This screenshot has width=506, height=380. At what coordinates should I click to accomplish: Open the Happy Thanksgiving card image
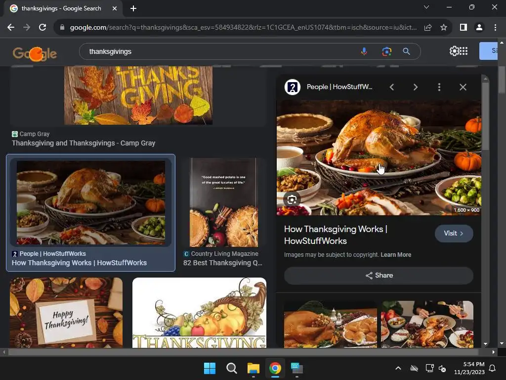[66, 313]
